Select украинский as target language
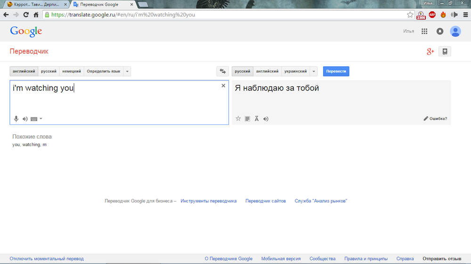 (x=296, y=71)
